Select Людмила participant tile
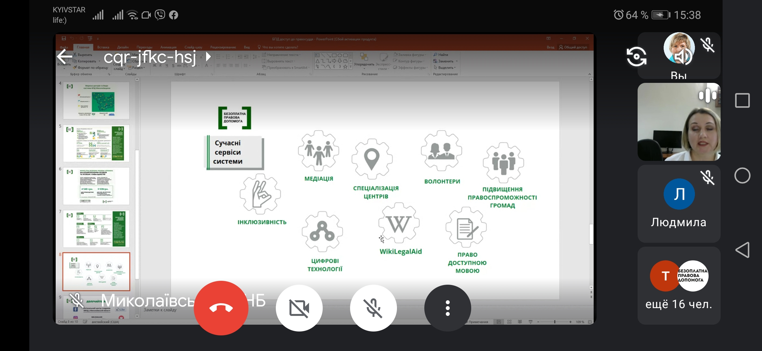 tap(679, 204)
